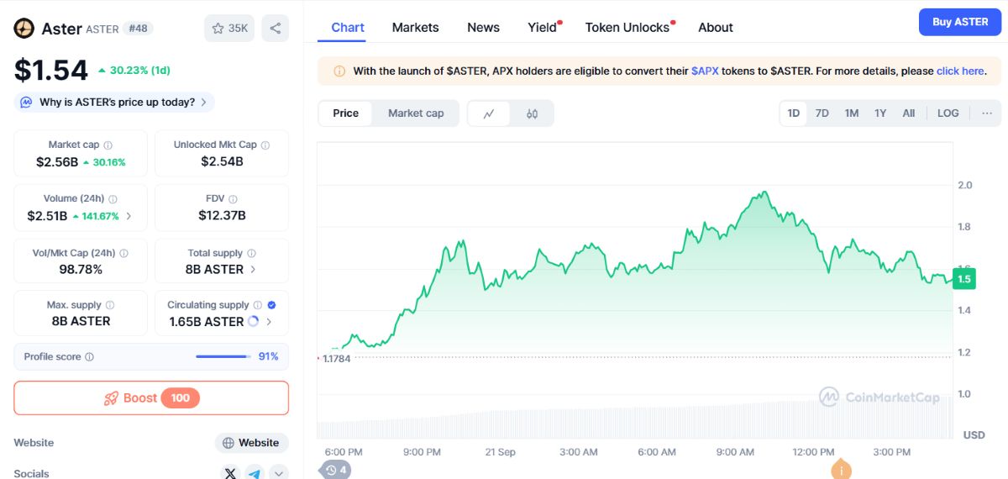Click the Volume (24h) info icon
The width and height of the screenshot is (1008, 479).
(x=113, y=199)
